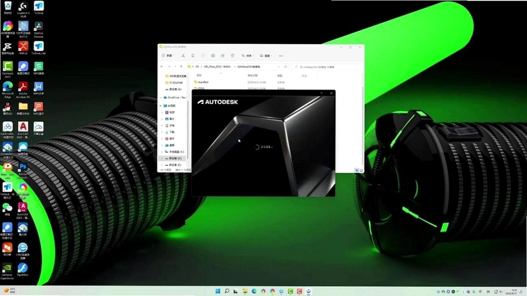
Task: Expand the Local Disk (C:) tree node
Action: point(162,152)
